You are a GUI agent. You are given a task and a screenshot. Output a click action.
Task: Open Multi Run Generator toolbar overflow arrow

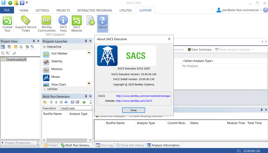[91, 102]
